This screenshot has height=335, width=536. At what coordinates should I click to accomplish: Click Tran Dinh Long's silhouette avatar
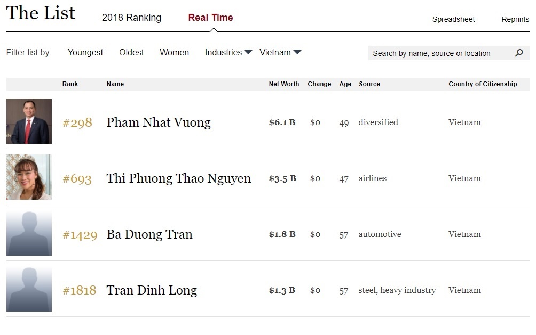[29, 288]
